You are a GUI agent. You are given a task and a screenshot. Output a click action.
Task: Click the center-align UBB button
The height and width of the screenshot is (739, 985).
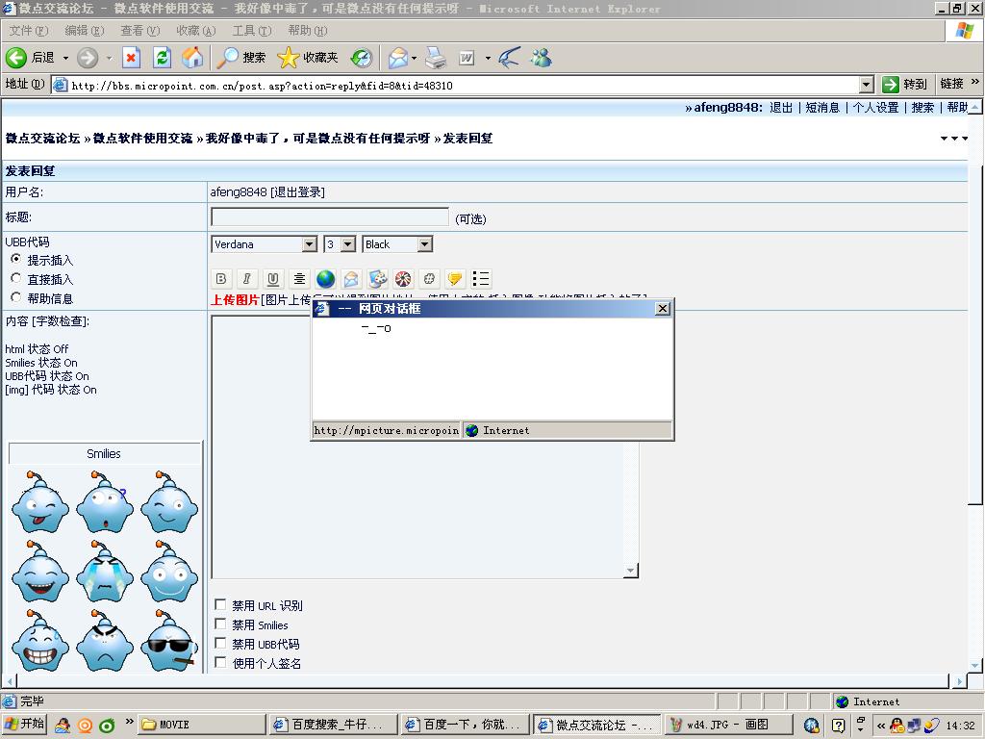click(300, 278)
